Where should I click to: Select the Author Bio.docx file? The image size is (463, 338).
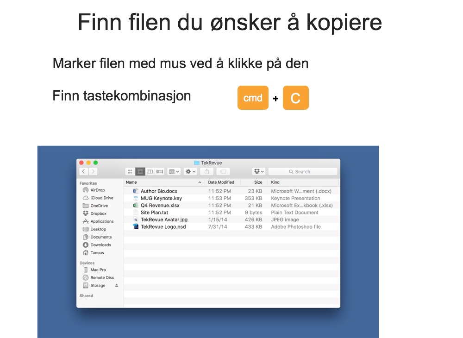(159, 191)
